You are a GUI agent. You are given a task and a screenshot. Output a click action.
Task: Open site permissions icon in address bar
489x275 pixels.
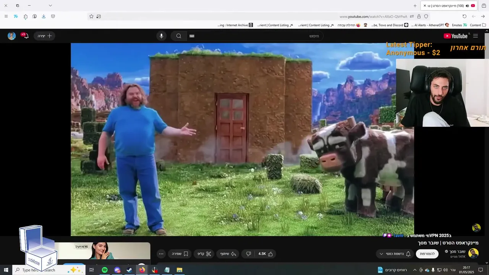[x=412, y=16]
